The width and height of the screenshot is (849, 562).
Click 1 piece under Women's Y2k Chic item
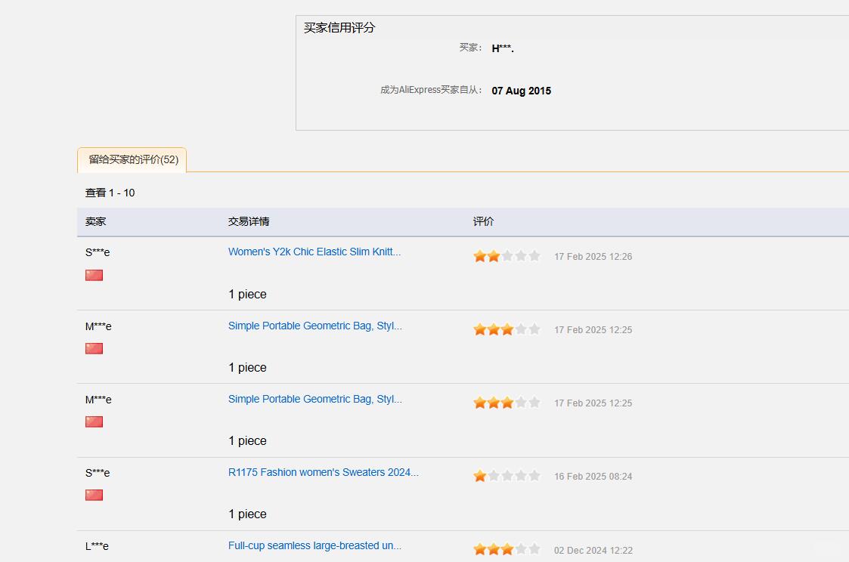click(x=247, y=295)
